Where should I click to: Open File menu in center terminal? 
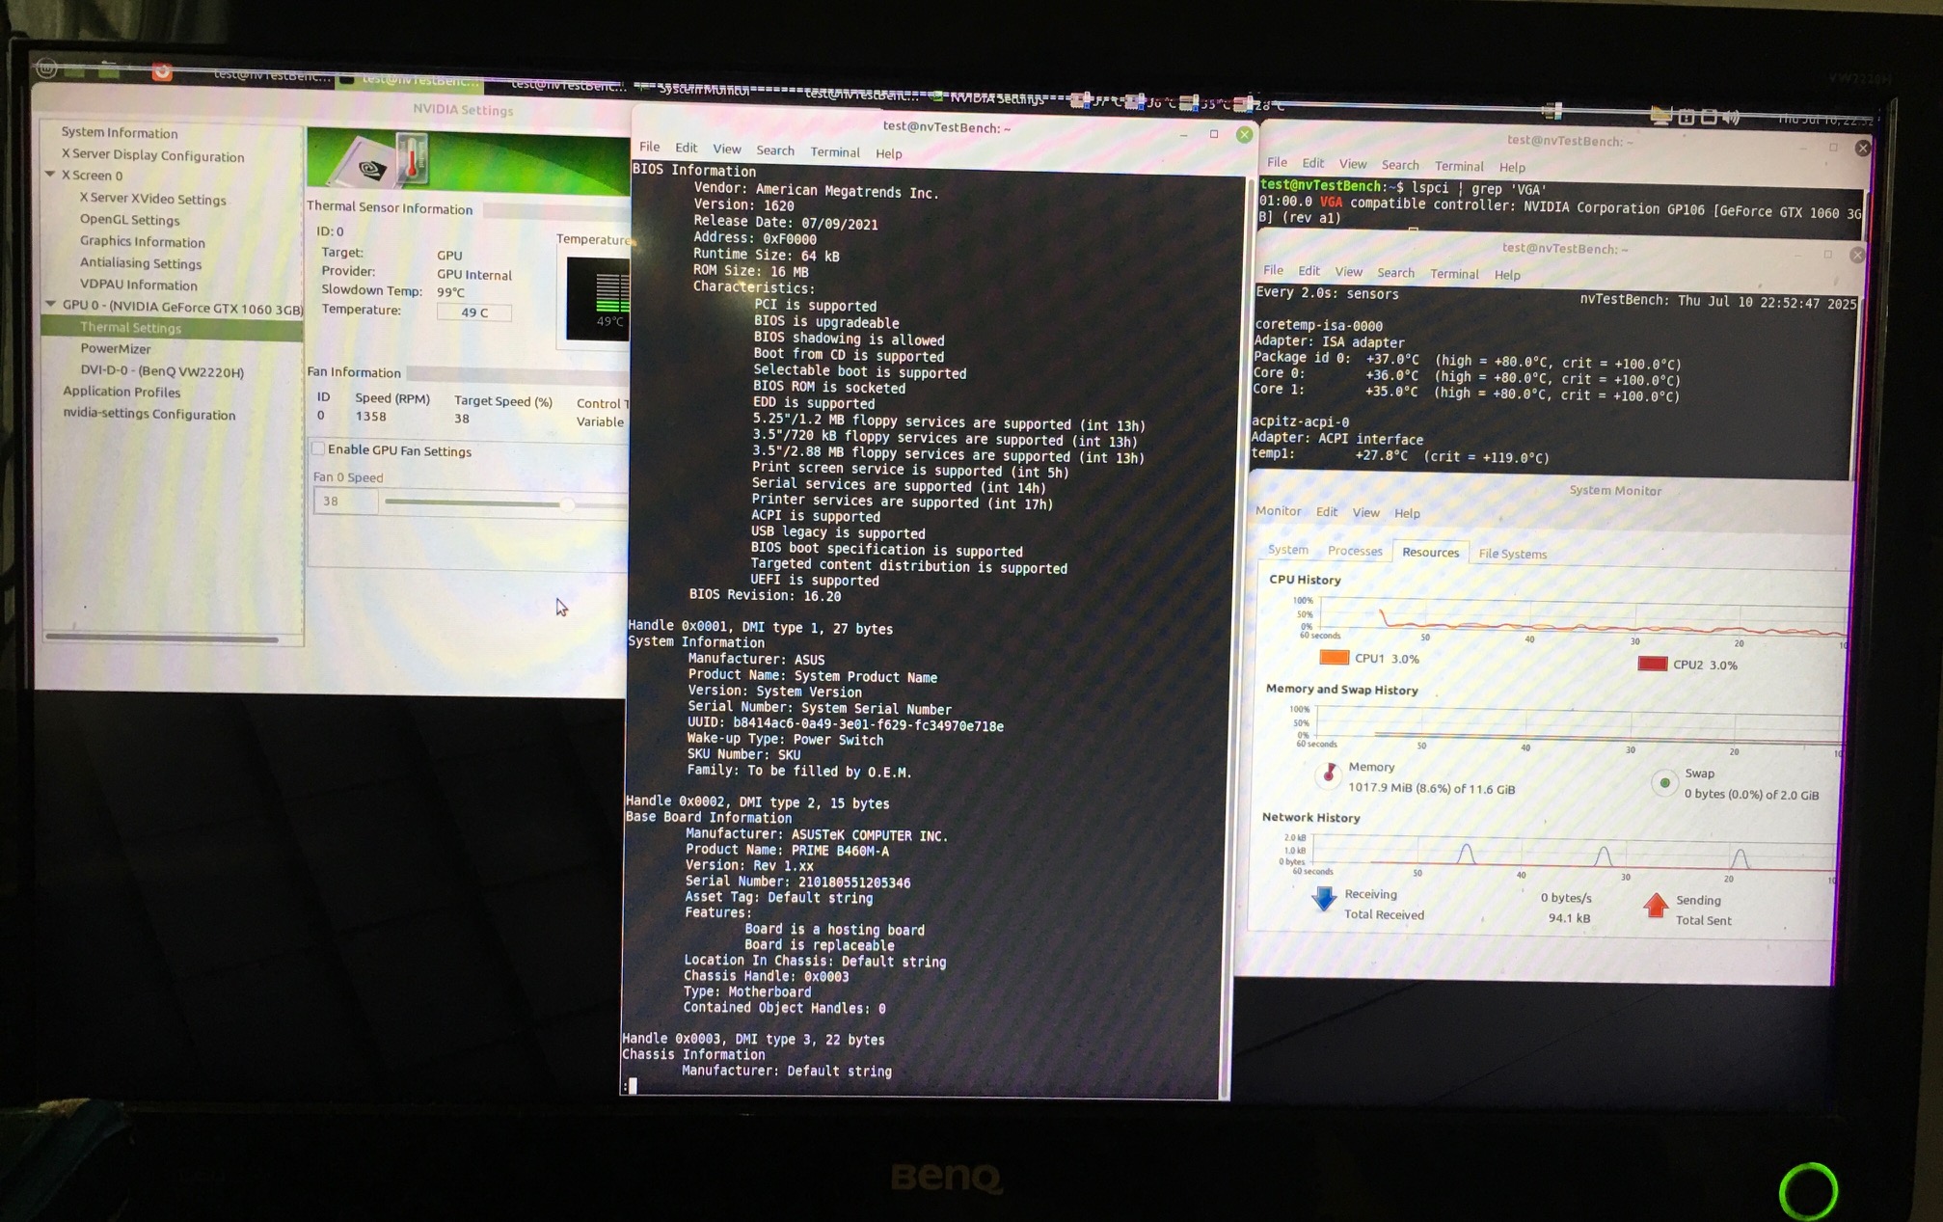(650, 147)
